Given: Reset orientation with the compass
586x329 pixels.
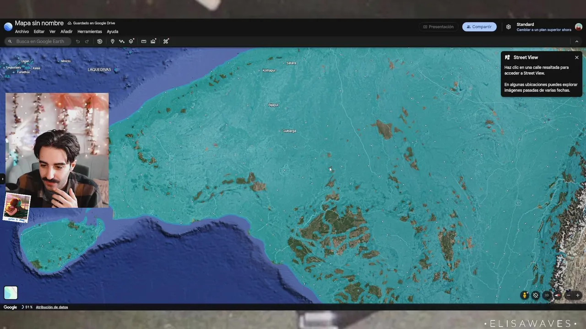Looking at the screenshot, I should click(x=558, y=295).
